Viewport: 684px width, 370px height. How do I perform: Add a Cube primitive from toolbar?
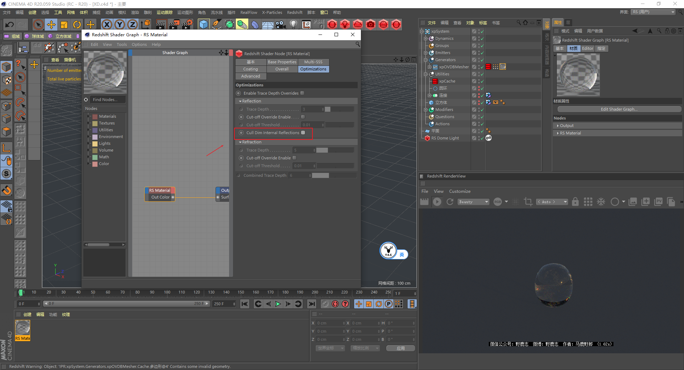click(x=203, y=25)
